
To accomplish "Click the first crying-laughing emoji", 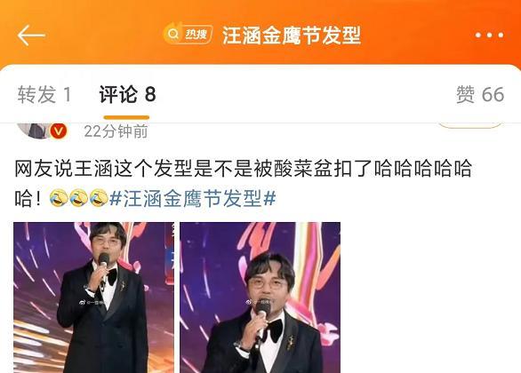I will pos(59,198).
